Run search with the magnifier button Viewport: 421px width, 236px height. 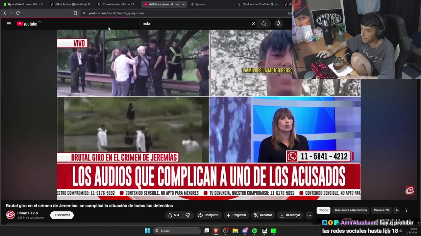click(x=264, y=24)
